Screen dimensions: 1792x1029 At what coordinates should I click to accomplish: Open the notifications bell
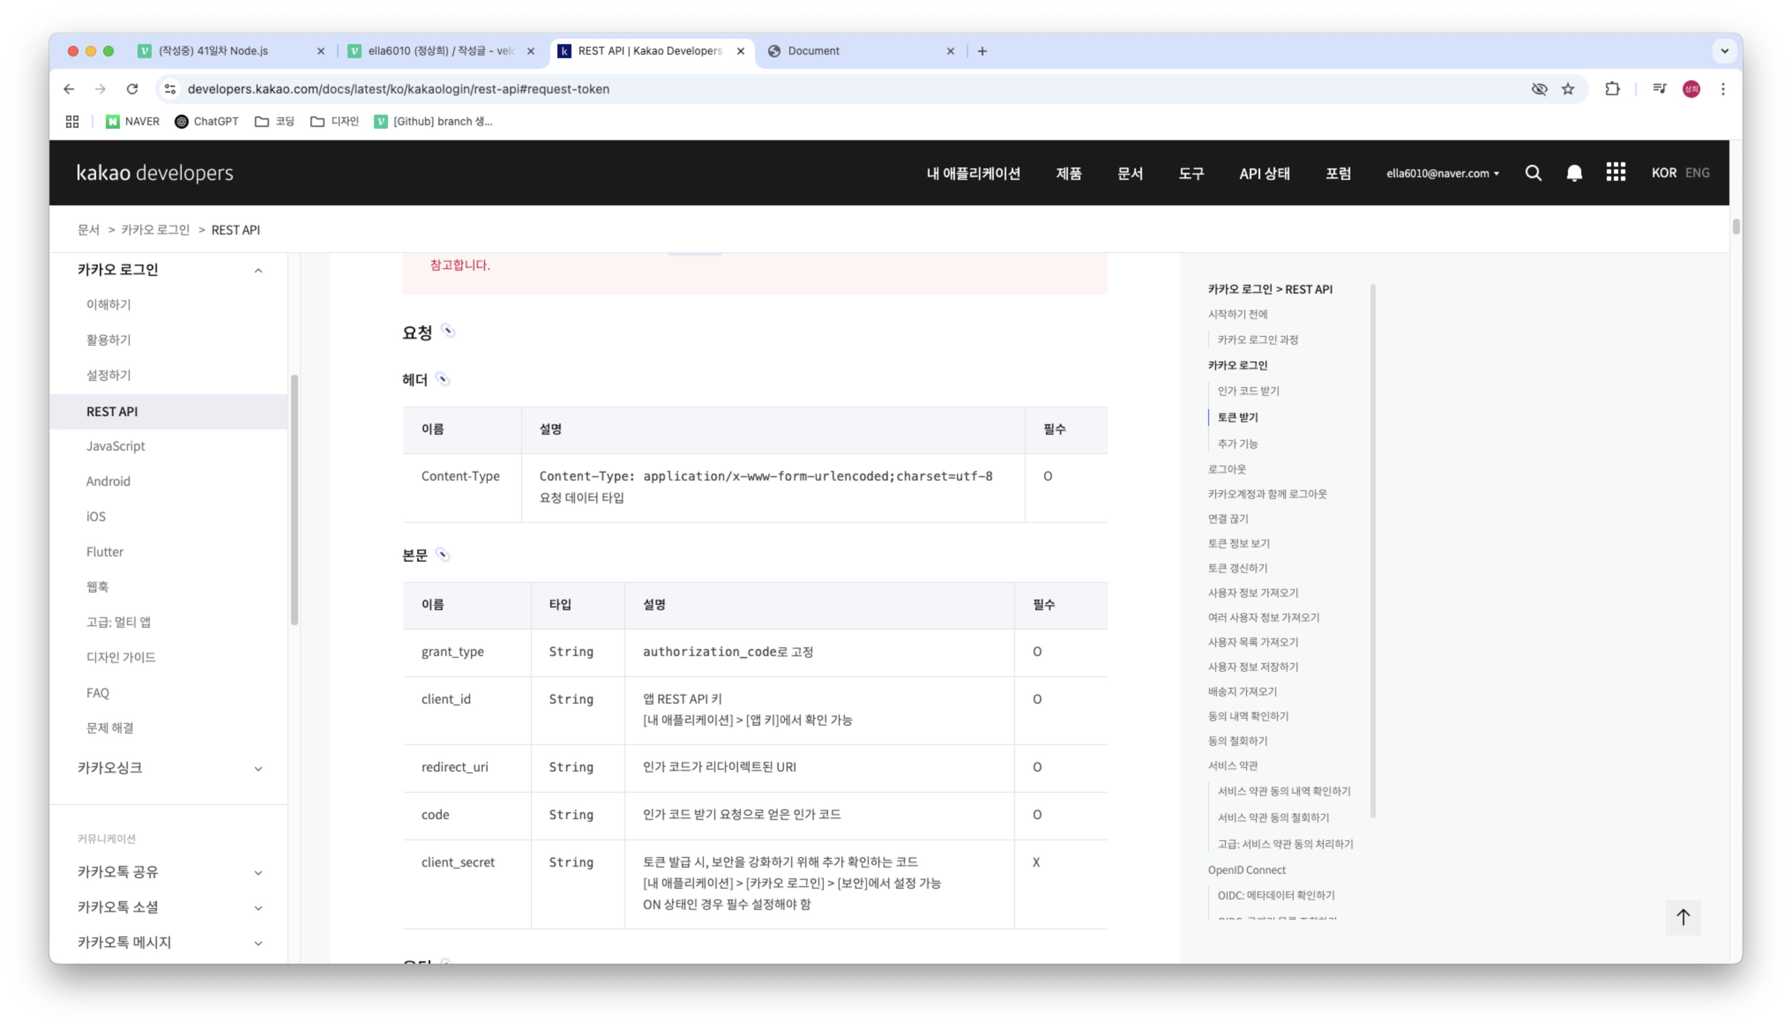point(1574,173)
